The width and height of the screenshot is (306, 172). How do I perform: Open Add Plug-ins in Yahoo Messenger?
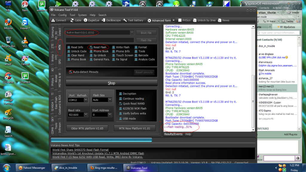click(290, 134)
